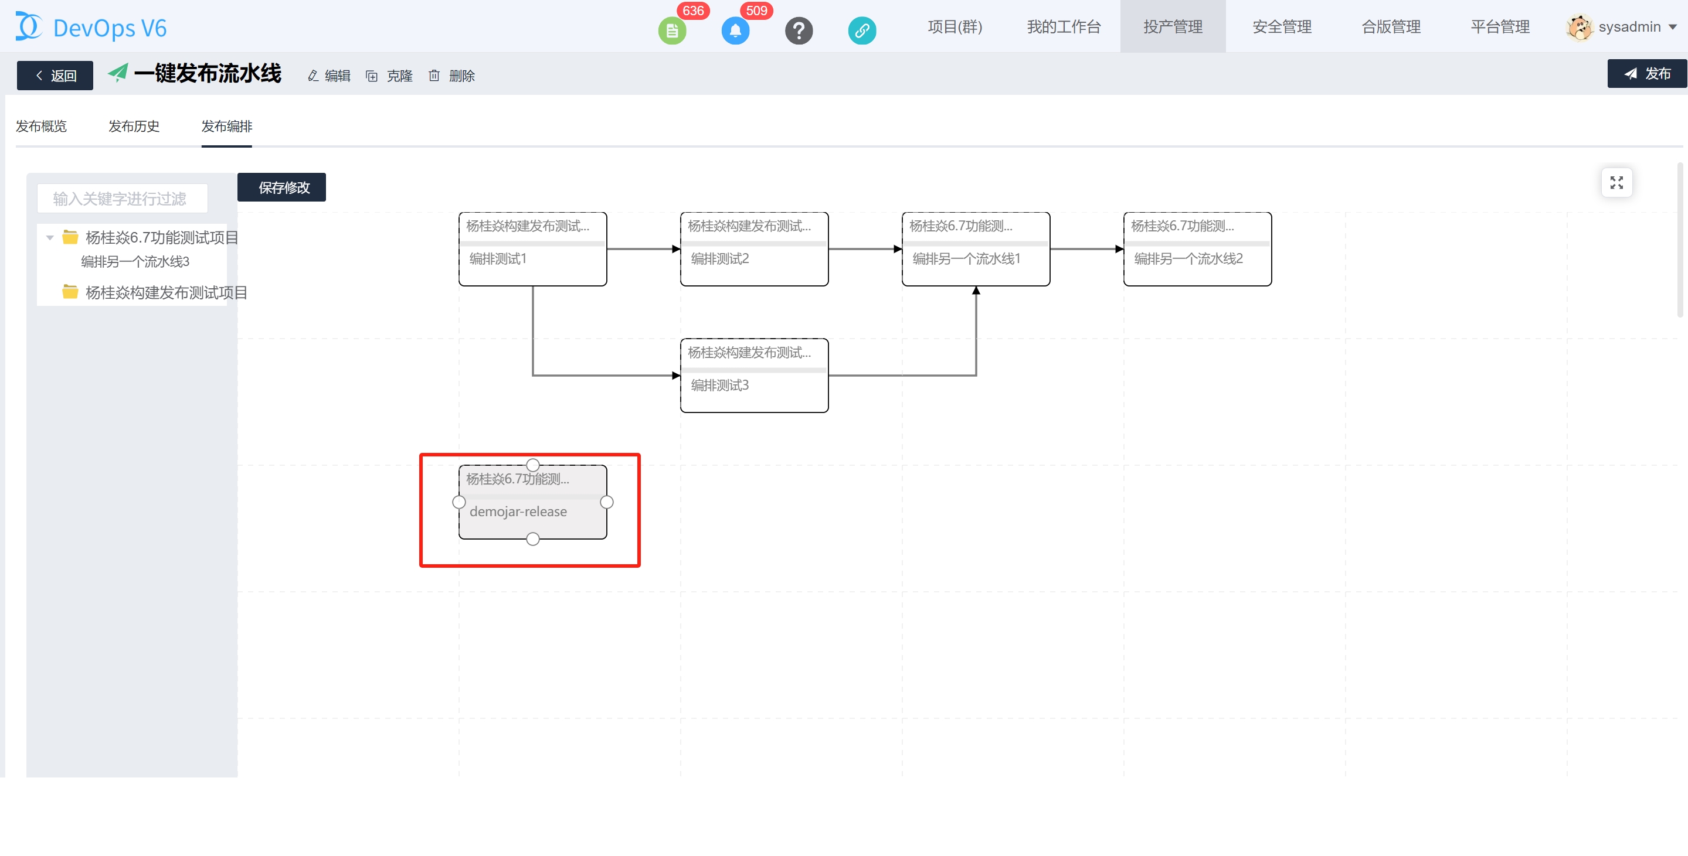Screen dimensions: 1688x856
Task: Switch to the 发布历史 tab
Action: [x=134, y=127]
